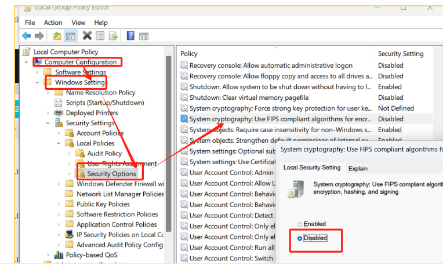Viewport: 443px width, 272px height.
Task: Click the Export List toolbar icon
Action: pos(113,36)
